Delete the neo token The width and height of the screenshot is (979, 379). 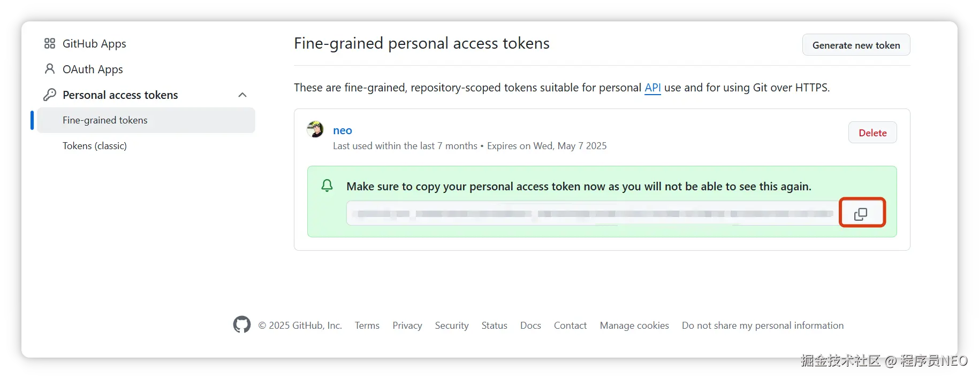[x=872, y=133]
